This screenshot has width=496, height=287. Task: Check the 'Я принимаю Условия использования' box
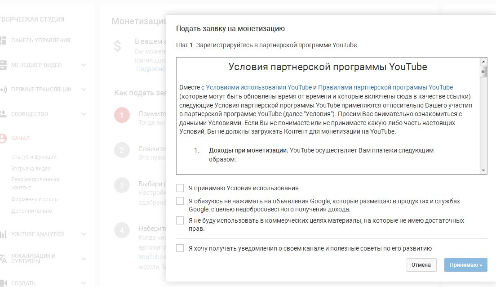pos(180,188)
